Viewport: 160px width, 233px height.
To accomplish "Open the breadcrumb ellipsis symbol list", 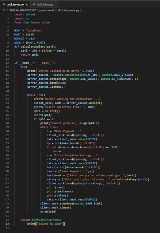I will pos(84,10).
